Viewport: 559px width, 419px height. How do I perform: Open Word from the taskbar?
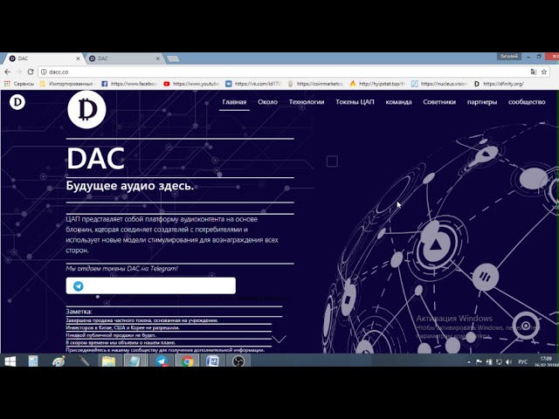click(x=212, y=361)
